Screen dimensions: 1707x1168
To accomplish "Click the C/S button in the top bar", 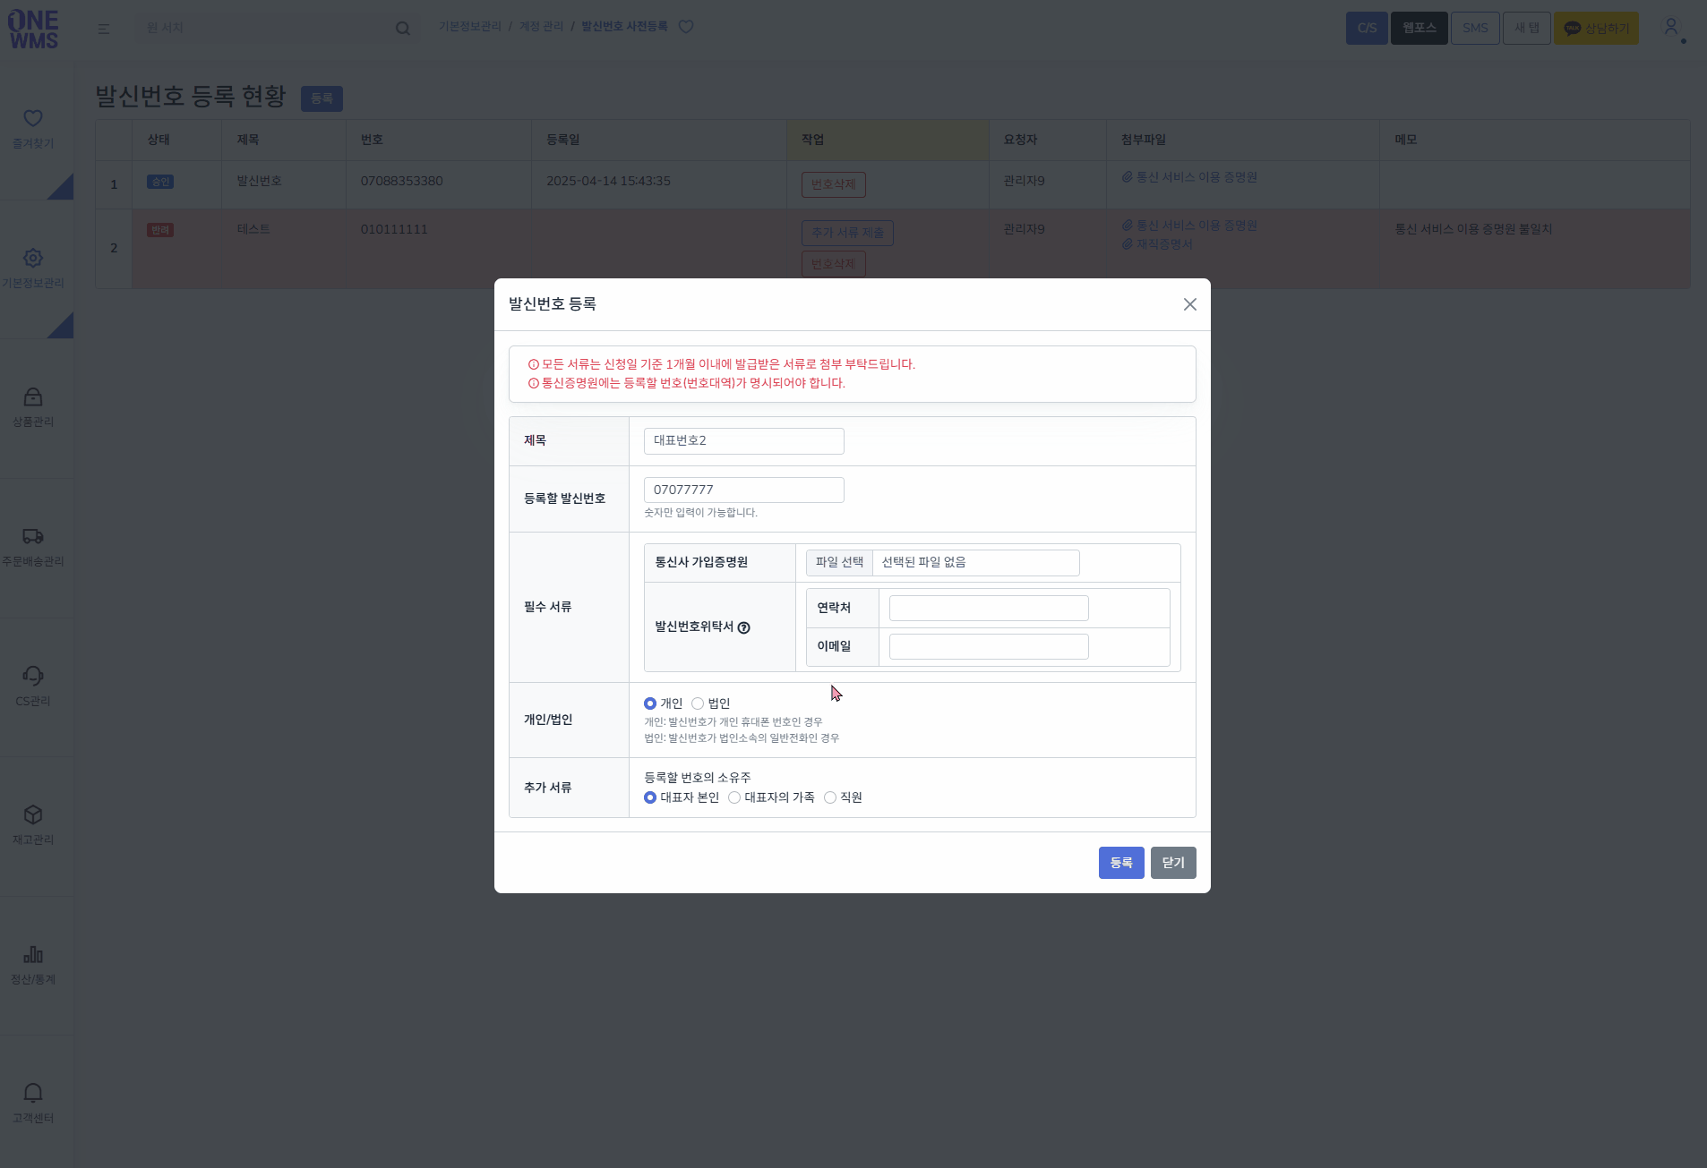I will pos(1367,28).
